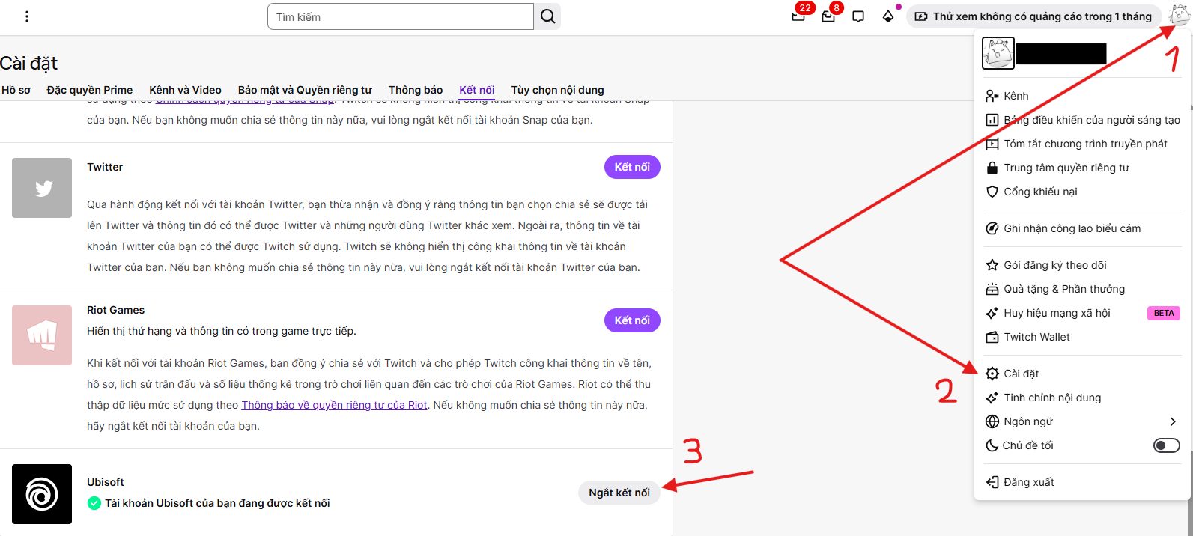Open the Tùy chọn nội dung tab
Image resolution: width=1193 pixels, height=536 pixels.
(x=558, y=90)
